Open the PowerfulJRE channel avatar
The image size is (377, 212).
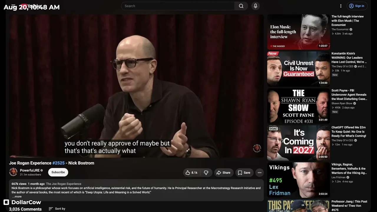point(13,172)
